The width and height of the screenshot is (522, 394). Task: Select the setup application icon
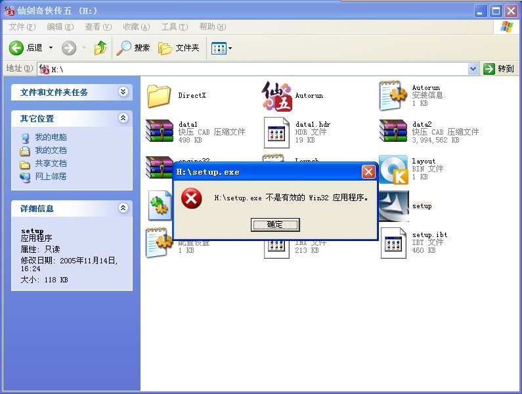click(394, 206)
